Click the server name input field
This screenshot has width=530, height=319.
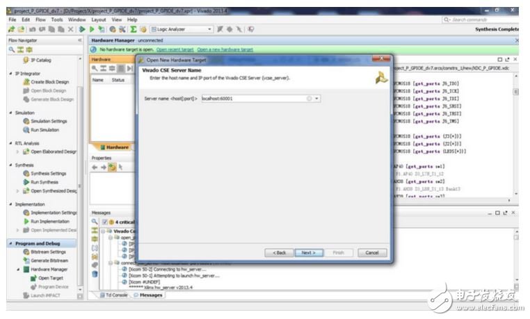click(254, 99)
